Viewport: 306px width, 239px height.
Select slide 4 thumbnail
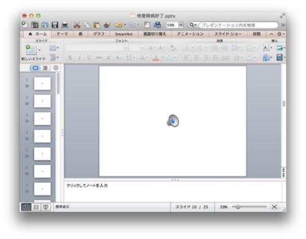point(42,136)
